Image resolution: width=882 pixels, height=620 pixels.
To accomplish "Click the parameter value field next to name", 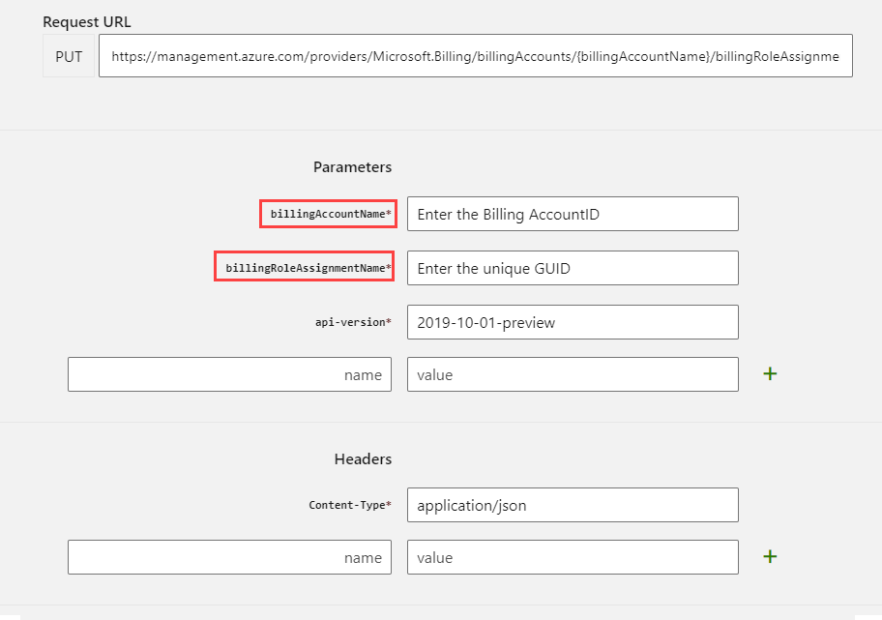I will tap(572, 373).
